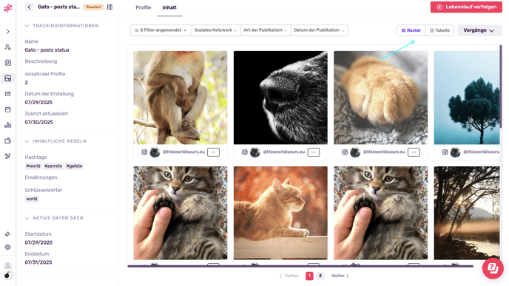
Task: Open the profile search icon in the sidebar
Action: point(8,47)
